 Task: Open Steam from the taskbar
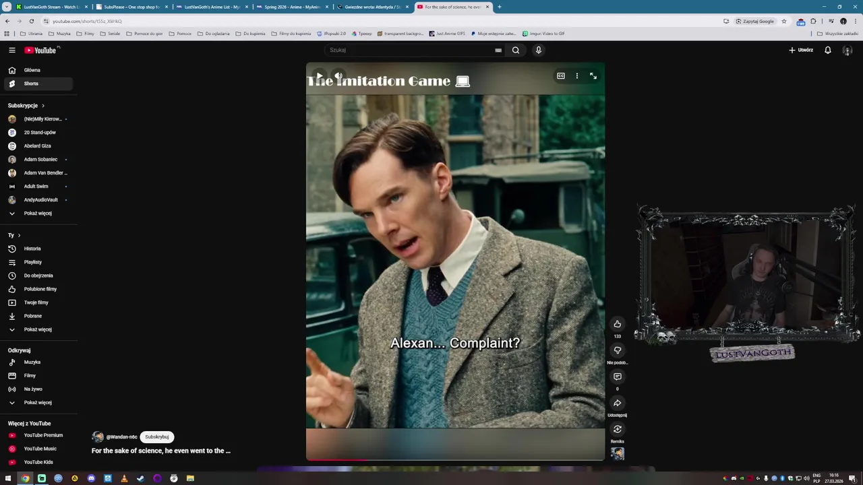pyautogui.click(x=140, y=478)
